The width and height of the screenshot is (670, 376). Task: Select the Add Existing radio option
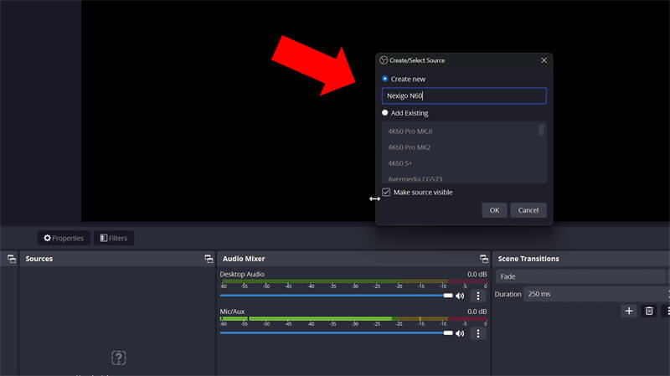pos(385,112)
